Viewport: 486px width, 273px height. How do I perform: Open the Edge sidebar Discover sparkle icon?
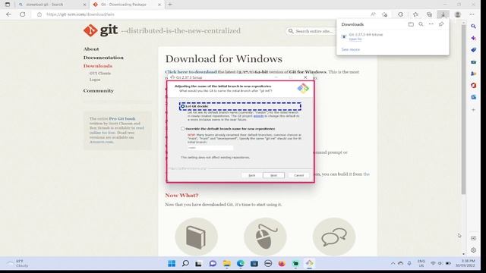[x=473, y=38]
